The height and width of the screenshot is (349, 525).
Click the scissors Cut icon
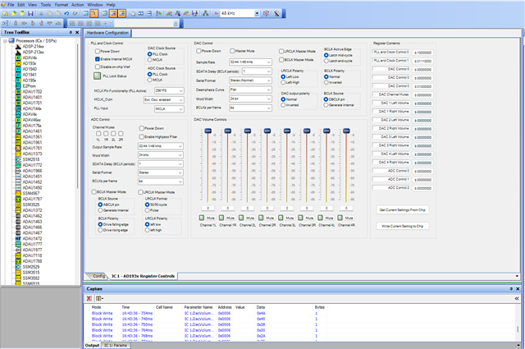tap(41, 13)
